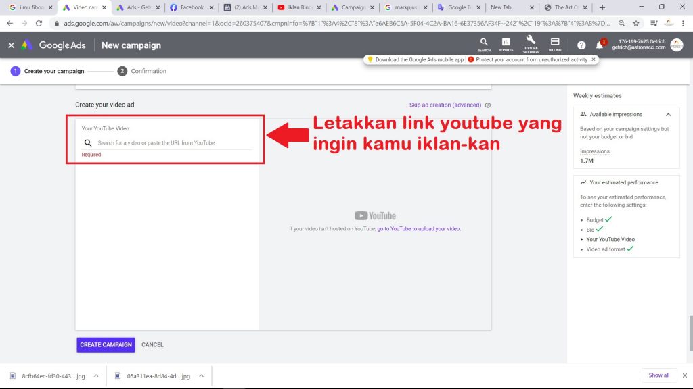The height and width of the screenshot is (389, 693).
Task: Click the Create Campaign button
Action: click(106, 344)
